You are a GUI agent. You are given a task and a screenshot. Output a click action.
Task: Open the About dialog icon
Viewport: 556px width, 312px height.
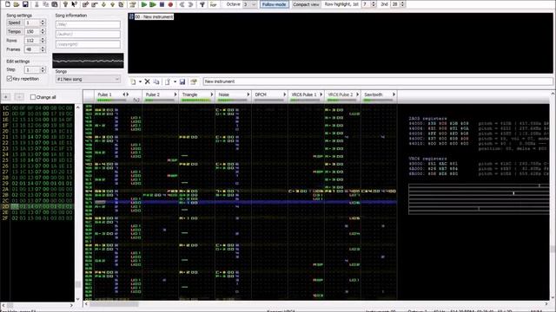(x=65, y=4)
